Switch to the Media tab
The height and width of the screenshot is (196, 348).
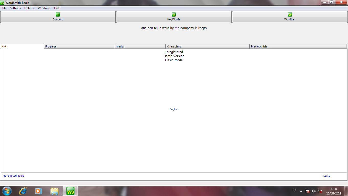click(140, 46)
